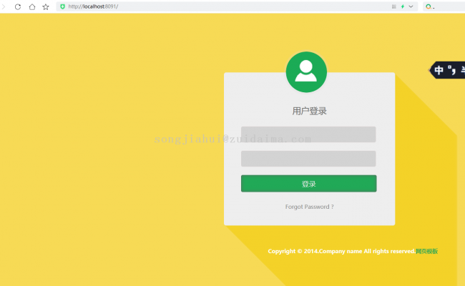Click the search engine icon in toolbar
The image size is (465, 286).
[x=429, y=6]
